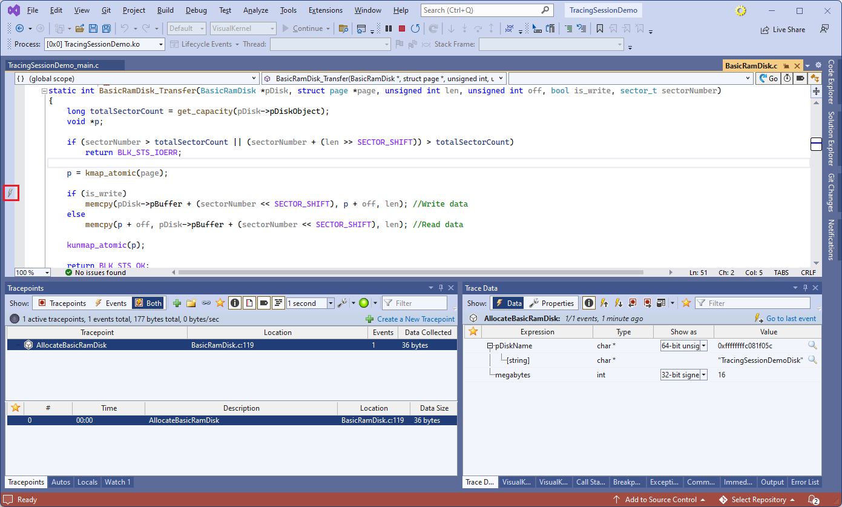Click the editor's horizontal scrollbar
The height and width of the screenshot is (507, 842).
(x=410, y=273)
